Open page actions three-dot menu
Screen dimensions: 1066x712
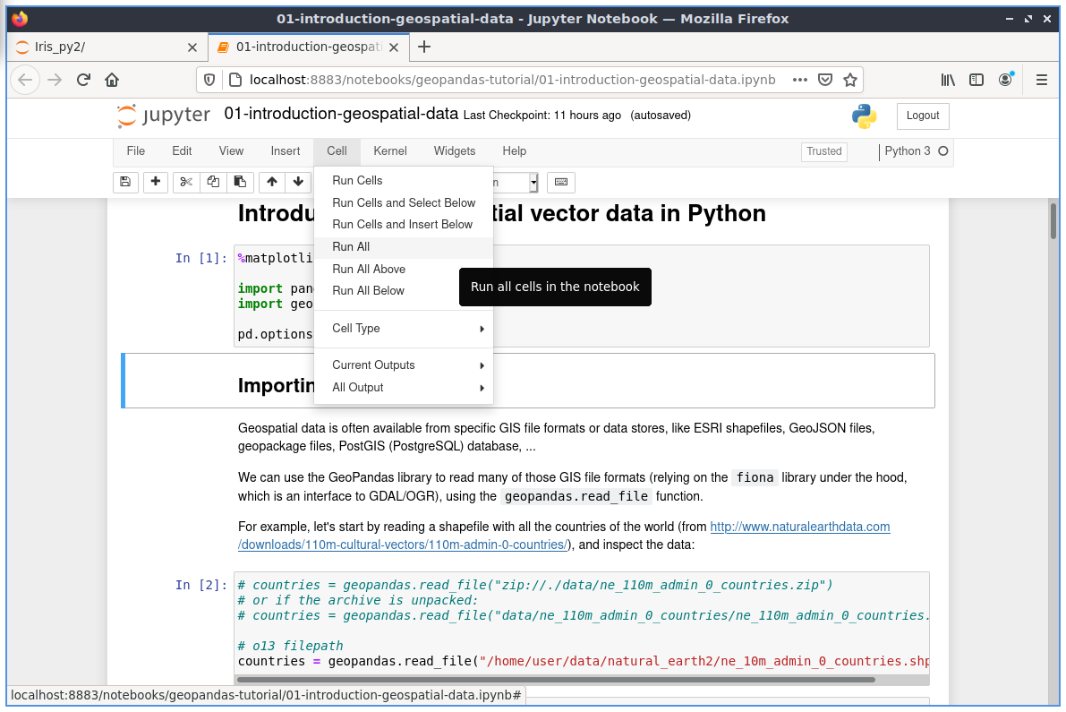pyautogui.click(x=800, y=81)
